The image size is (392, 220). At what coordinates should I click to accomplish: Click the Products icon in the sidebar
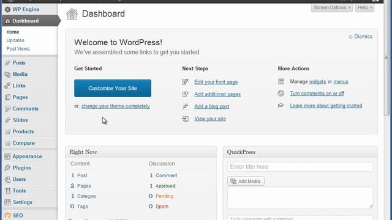[x=7, y=132]
